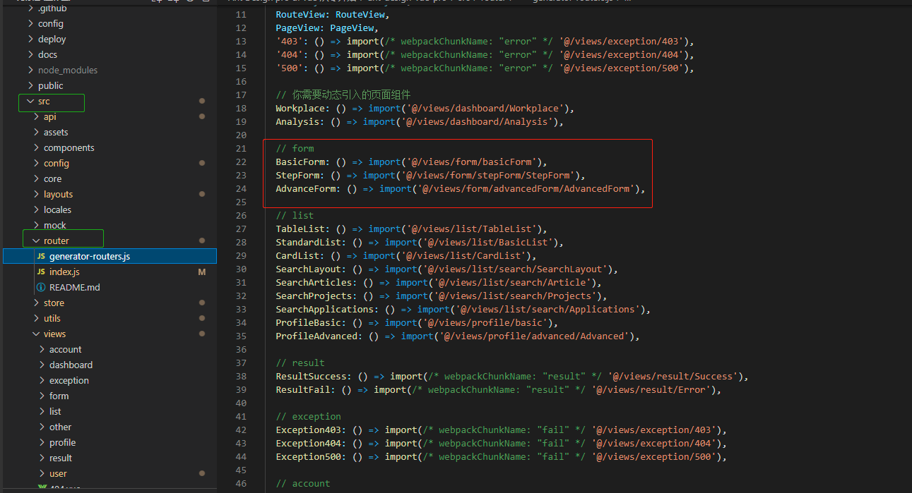Select the result folder label
The image size is (912, 493).
pyautogui.click(x=61, y=458)
